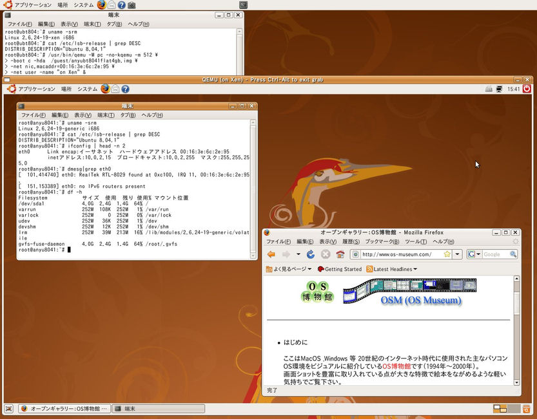Viewport: 537px width, 419px height.
Task: Click the network monitor icon in guest panel
Action: tap(500, 89)
